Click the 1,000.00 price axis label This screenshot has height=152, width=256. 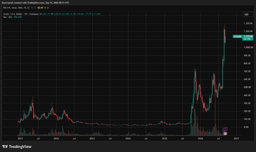[248, 47]
